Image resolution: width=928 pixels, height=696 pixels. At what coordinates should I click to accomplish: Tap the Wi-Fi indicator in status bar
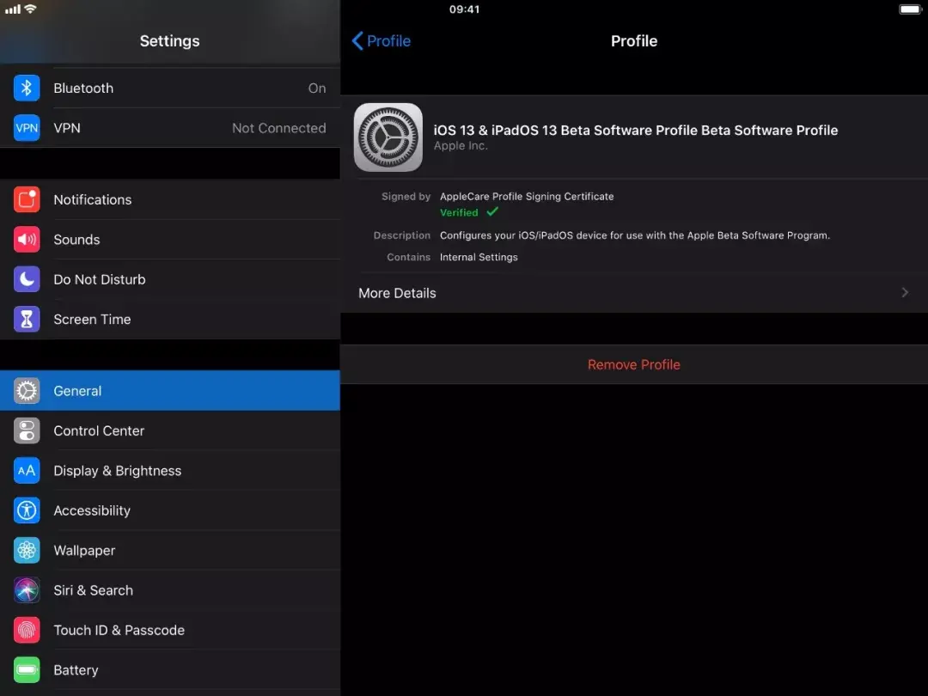pos(30,9)
